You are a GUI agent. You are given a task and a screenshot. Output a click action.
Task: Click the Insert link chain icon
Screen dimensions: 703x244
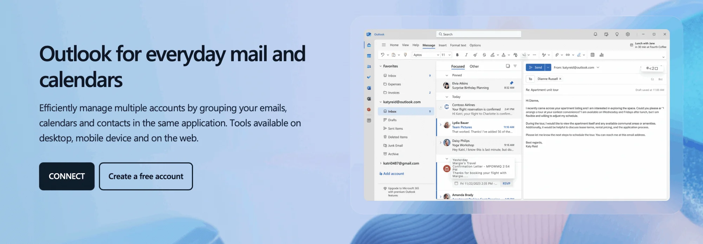[568, 55]
